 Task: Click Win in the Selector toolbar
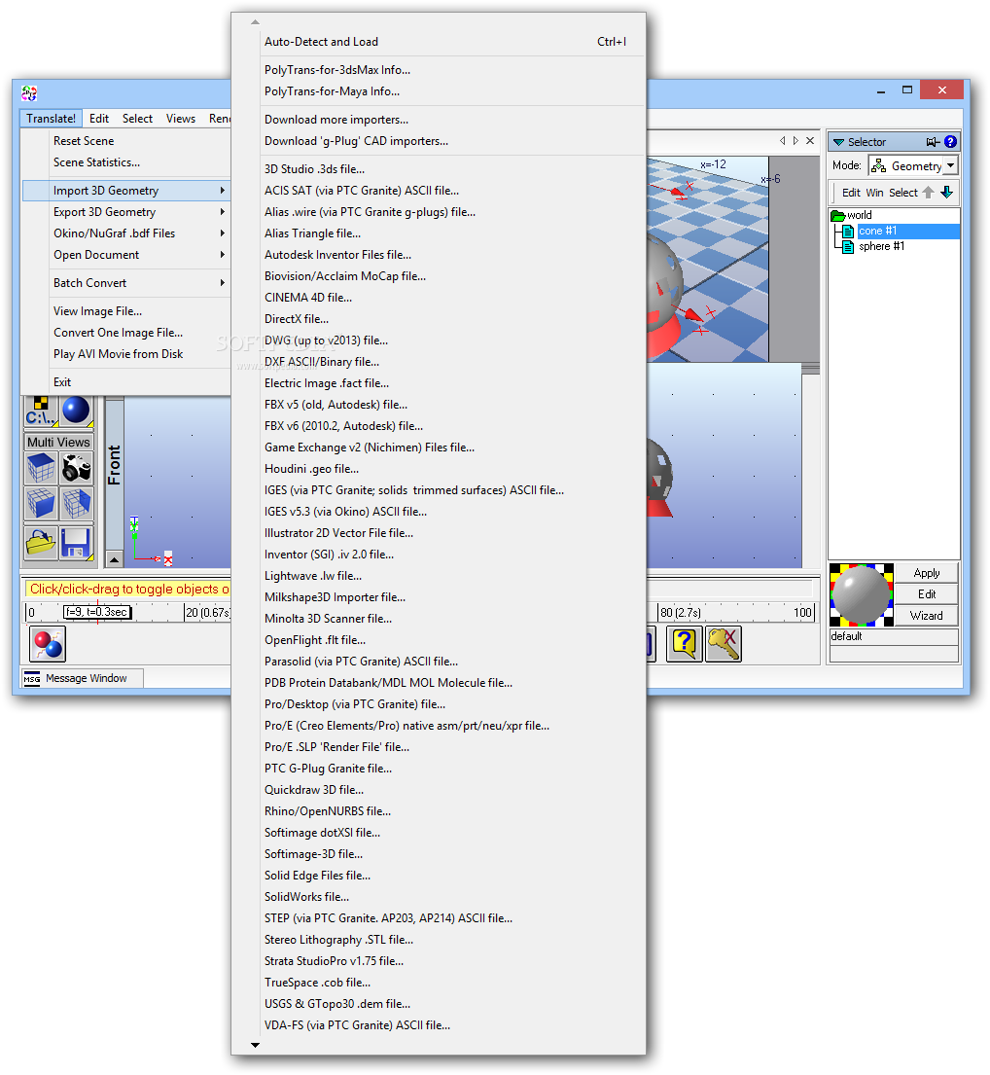point(874,193)
